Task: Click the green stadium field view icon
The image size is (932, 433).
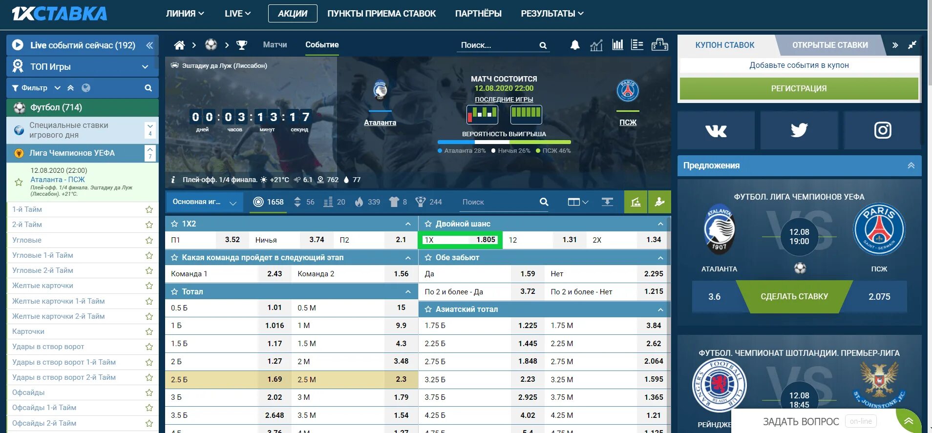Action: tap(635, 202)
